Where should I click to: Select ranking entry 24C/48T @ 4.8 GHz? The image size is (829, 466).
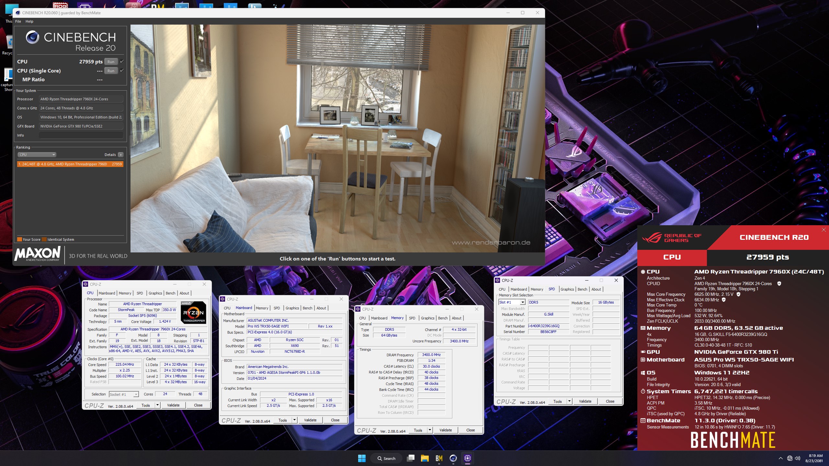[x=70, y=164]
